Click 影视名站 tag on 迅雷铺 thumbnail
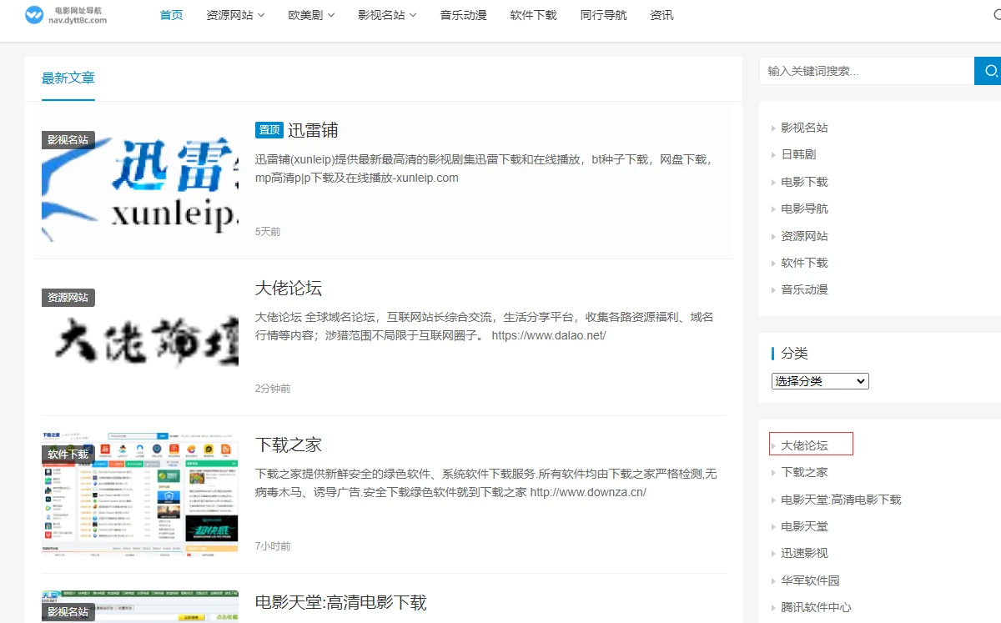 click(68, 139)
